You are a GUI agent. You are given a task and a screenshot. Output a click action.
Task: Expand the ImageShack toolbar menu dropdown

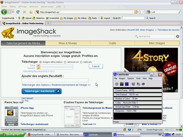16,18
